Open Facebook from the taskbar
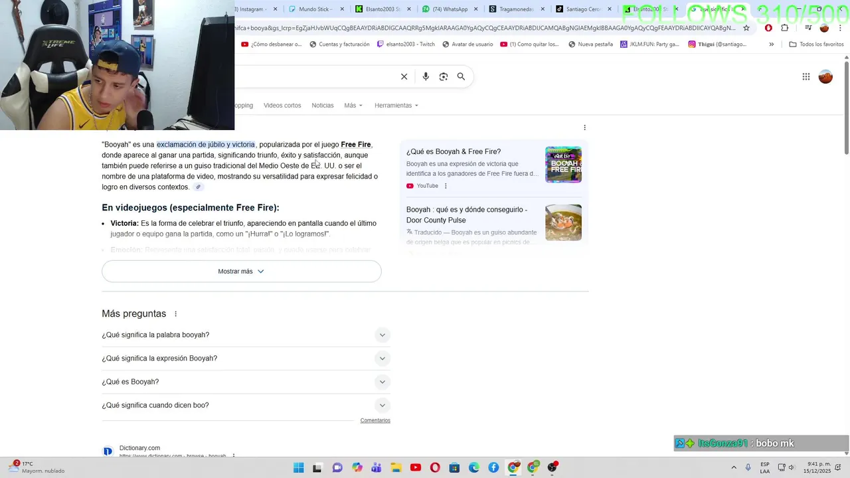 pyautogui.click(x=493, y=467)
